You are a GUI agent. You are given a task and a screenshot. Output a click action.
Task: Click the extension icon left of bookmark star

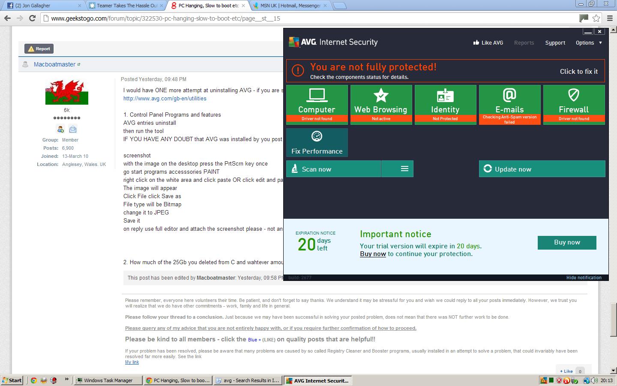(x=584, y=18)
